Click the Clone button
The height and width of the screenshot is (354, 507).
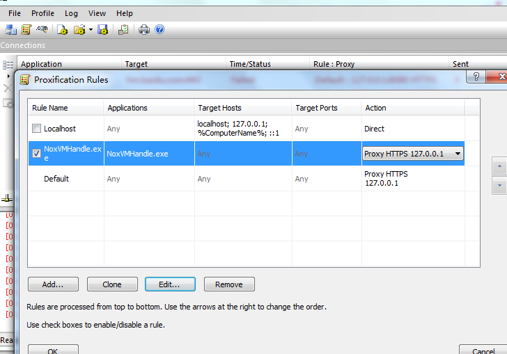pos(112,284)
